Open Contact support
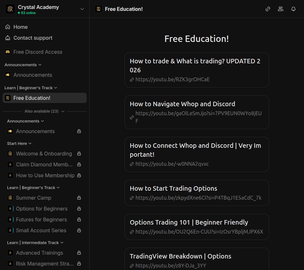The width and height of the screenshot is (304, 270). [44, 38]
